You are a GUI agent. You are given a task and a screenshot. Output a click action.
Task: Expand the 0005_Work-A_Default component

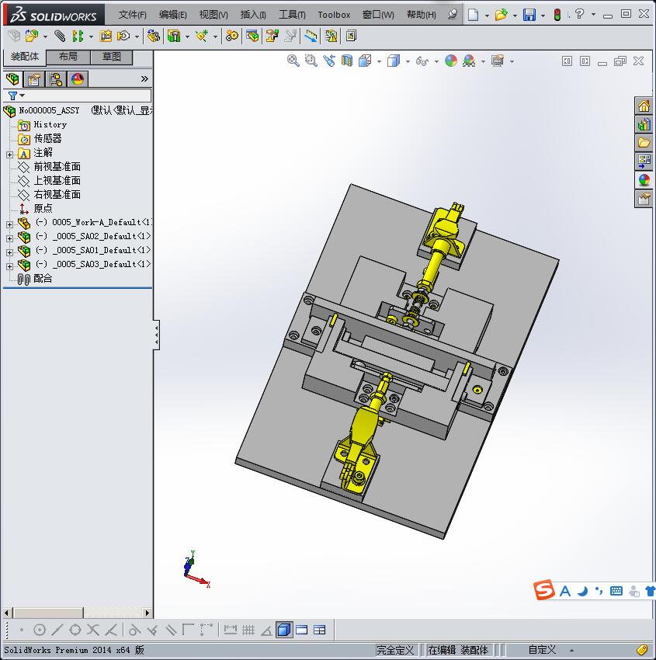click(9, 224)
